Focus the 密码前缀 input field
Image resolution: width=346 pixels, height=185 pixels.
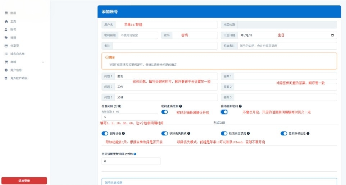pyautogui.click(x=138, y=35)
